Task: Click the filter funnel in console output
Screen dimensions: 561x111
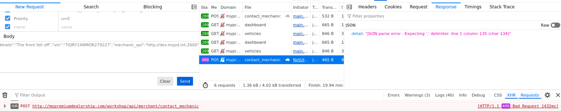Action: [17, 95]
